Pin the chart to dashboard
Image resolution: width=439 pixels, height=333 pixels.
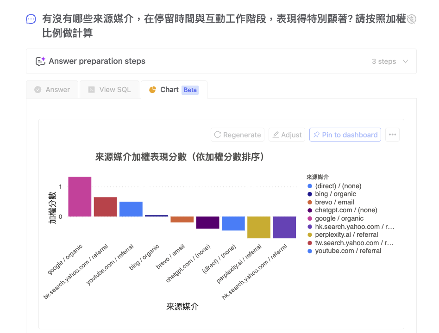tap(345, 135)
